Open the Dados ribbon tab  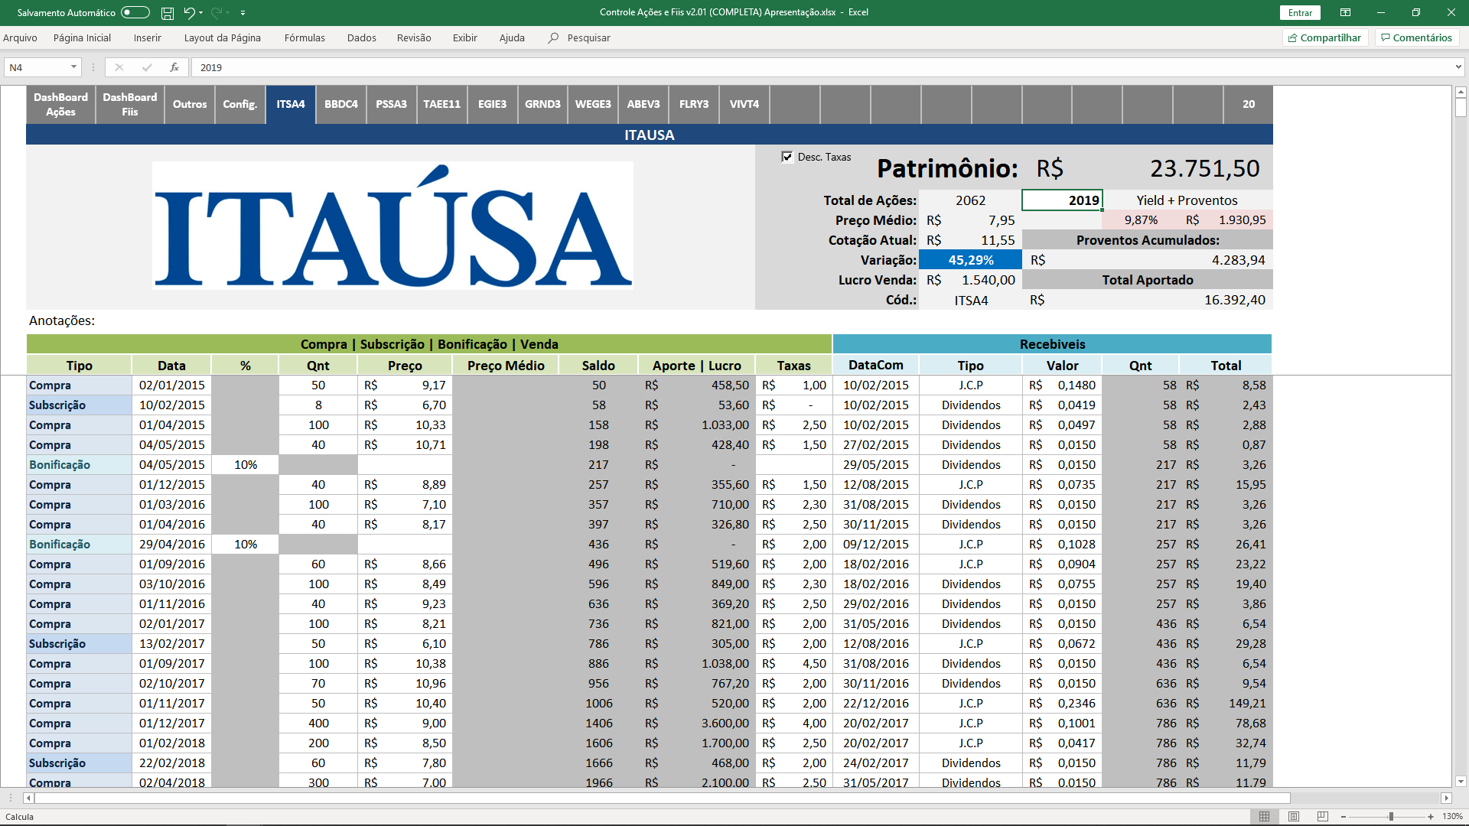361,37
